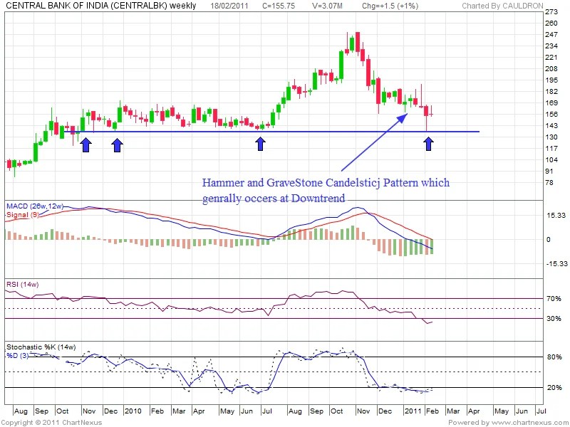Select the 143 price level label
This screenshot has height=427, width=570.
[x=551, y=126]
